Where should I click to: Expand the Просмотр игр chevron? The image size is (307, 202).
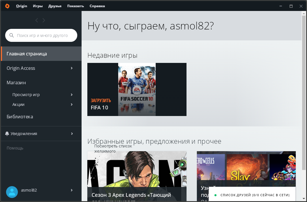72,95
